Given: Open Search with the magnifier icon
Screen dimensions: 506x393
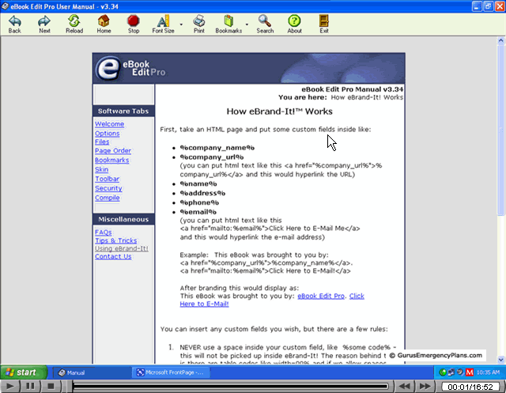Looking at the screenshot, I should coord(265,25).
